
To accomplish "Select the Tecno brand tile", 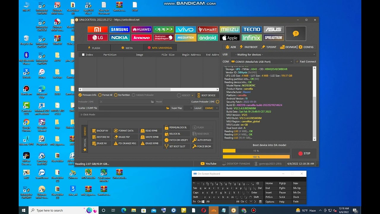I will (x=251, y=29).
